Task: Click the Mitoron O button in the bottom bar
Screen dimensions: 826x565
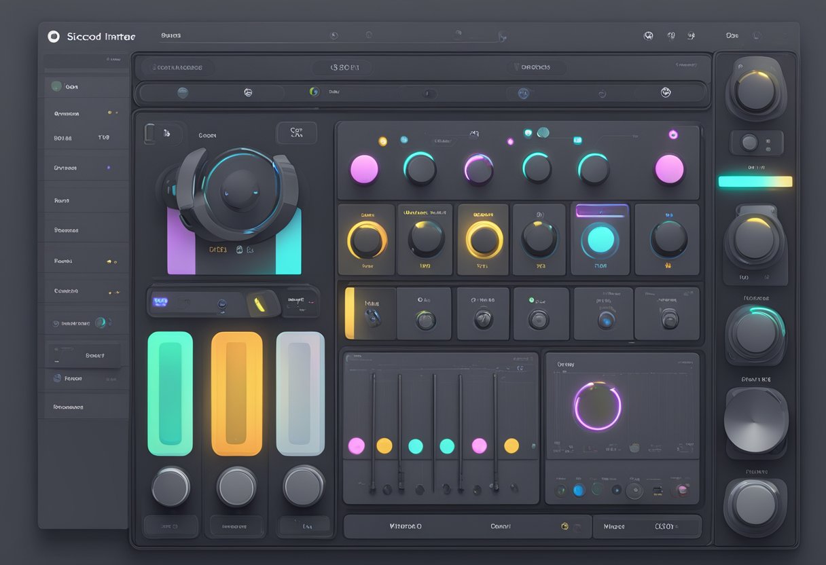Action: point(405,526)
